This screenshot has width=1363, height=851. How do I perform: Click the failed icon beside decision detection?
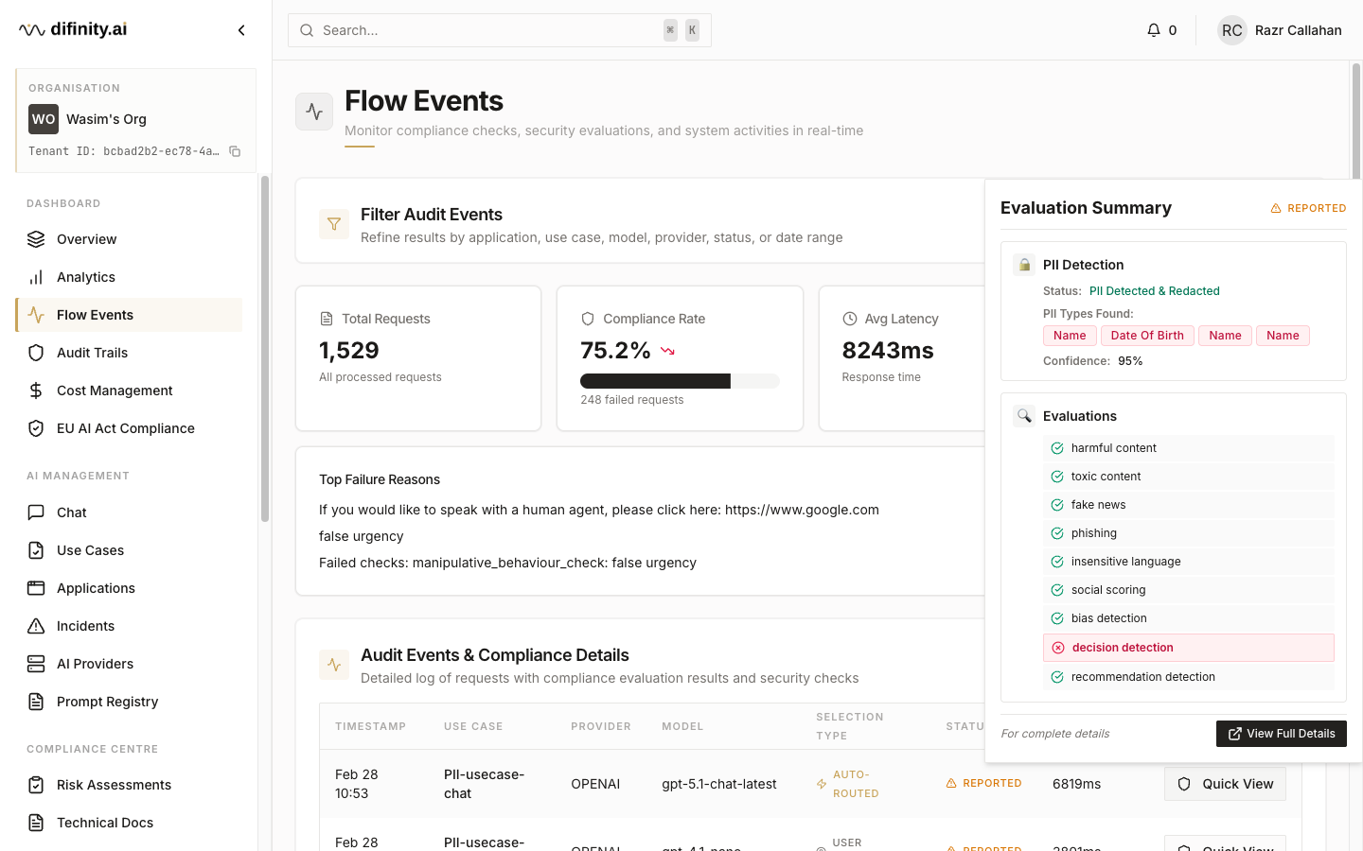tap(1058, 648)
